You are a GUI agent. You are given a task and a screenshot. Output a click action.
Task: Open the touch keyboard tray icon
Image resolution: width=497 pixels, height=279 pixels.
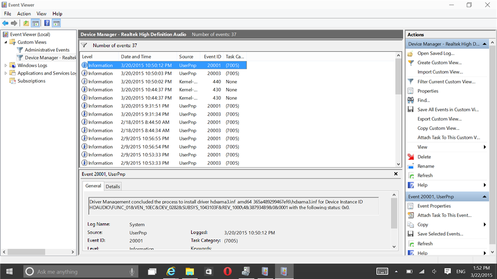382,271
